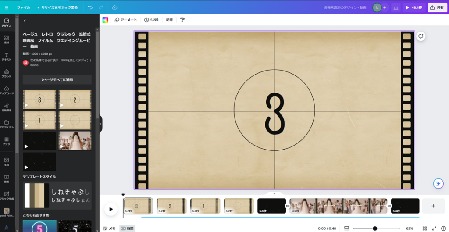This screenshot has height=232, width=449.
Task: Open the テキスト (Text) sidebar tool
Action: 7,57
